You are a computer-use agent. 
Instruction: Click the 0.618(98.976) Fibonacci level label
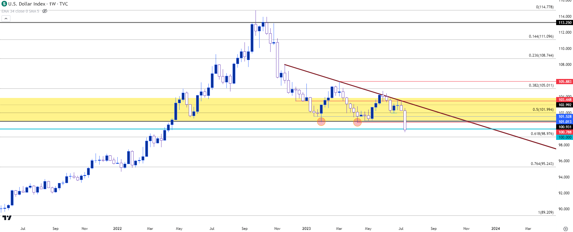coord(542,134)
